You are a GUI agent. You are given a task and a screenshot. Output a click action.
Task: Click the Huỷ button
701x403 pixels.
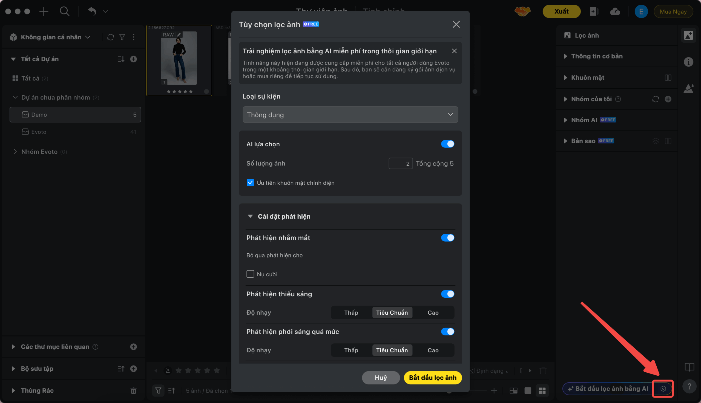[381, 378]
